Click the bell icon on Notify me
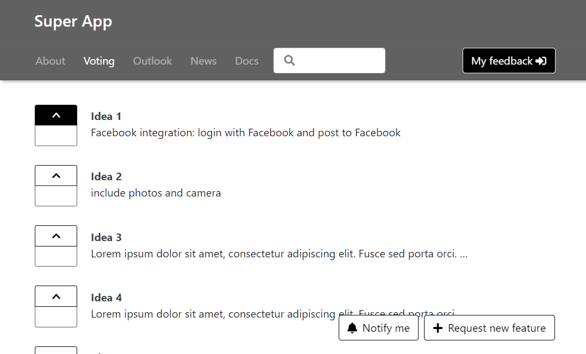Screen dimensions: 586x354 pyautogui.click(x=352, y=328)
